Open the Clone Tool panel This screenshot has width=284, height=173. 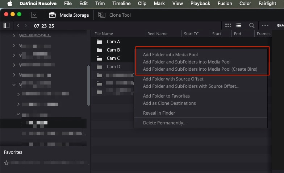pyautogui.click(x=114, y=15)
